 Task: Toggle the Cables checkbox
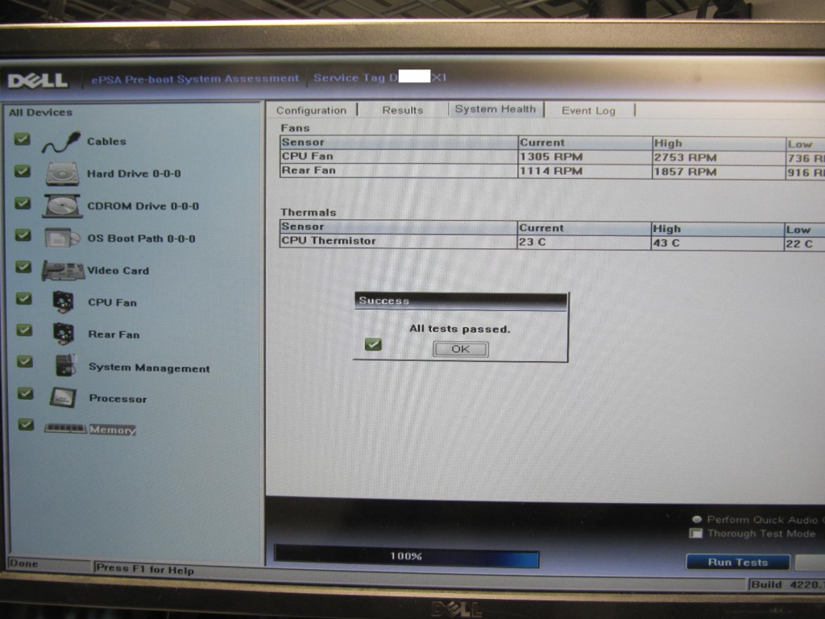[22, 139]
